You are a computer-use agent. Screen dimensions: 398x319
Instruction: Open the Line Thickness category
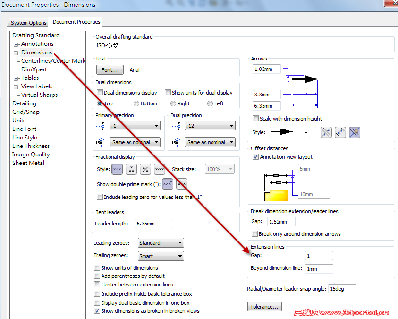point(31,146)
